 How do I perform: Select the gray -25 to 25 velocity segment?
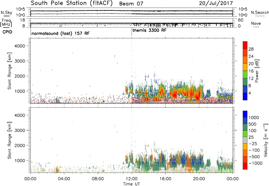tap(245, 140)
